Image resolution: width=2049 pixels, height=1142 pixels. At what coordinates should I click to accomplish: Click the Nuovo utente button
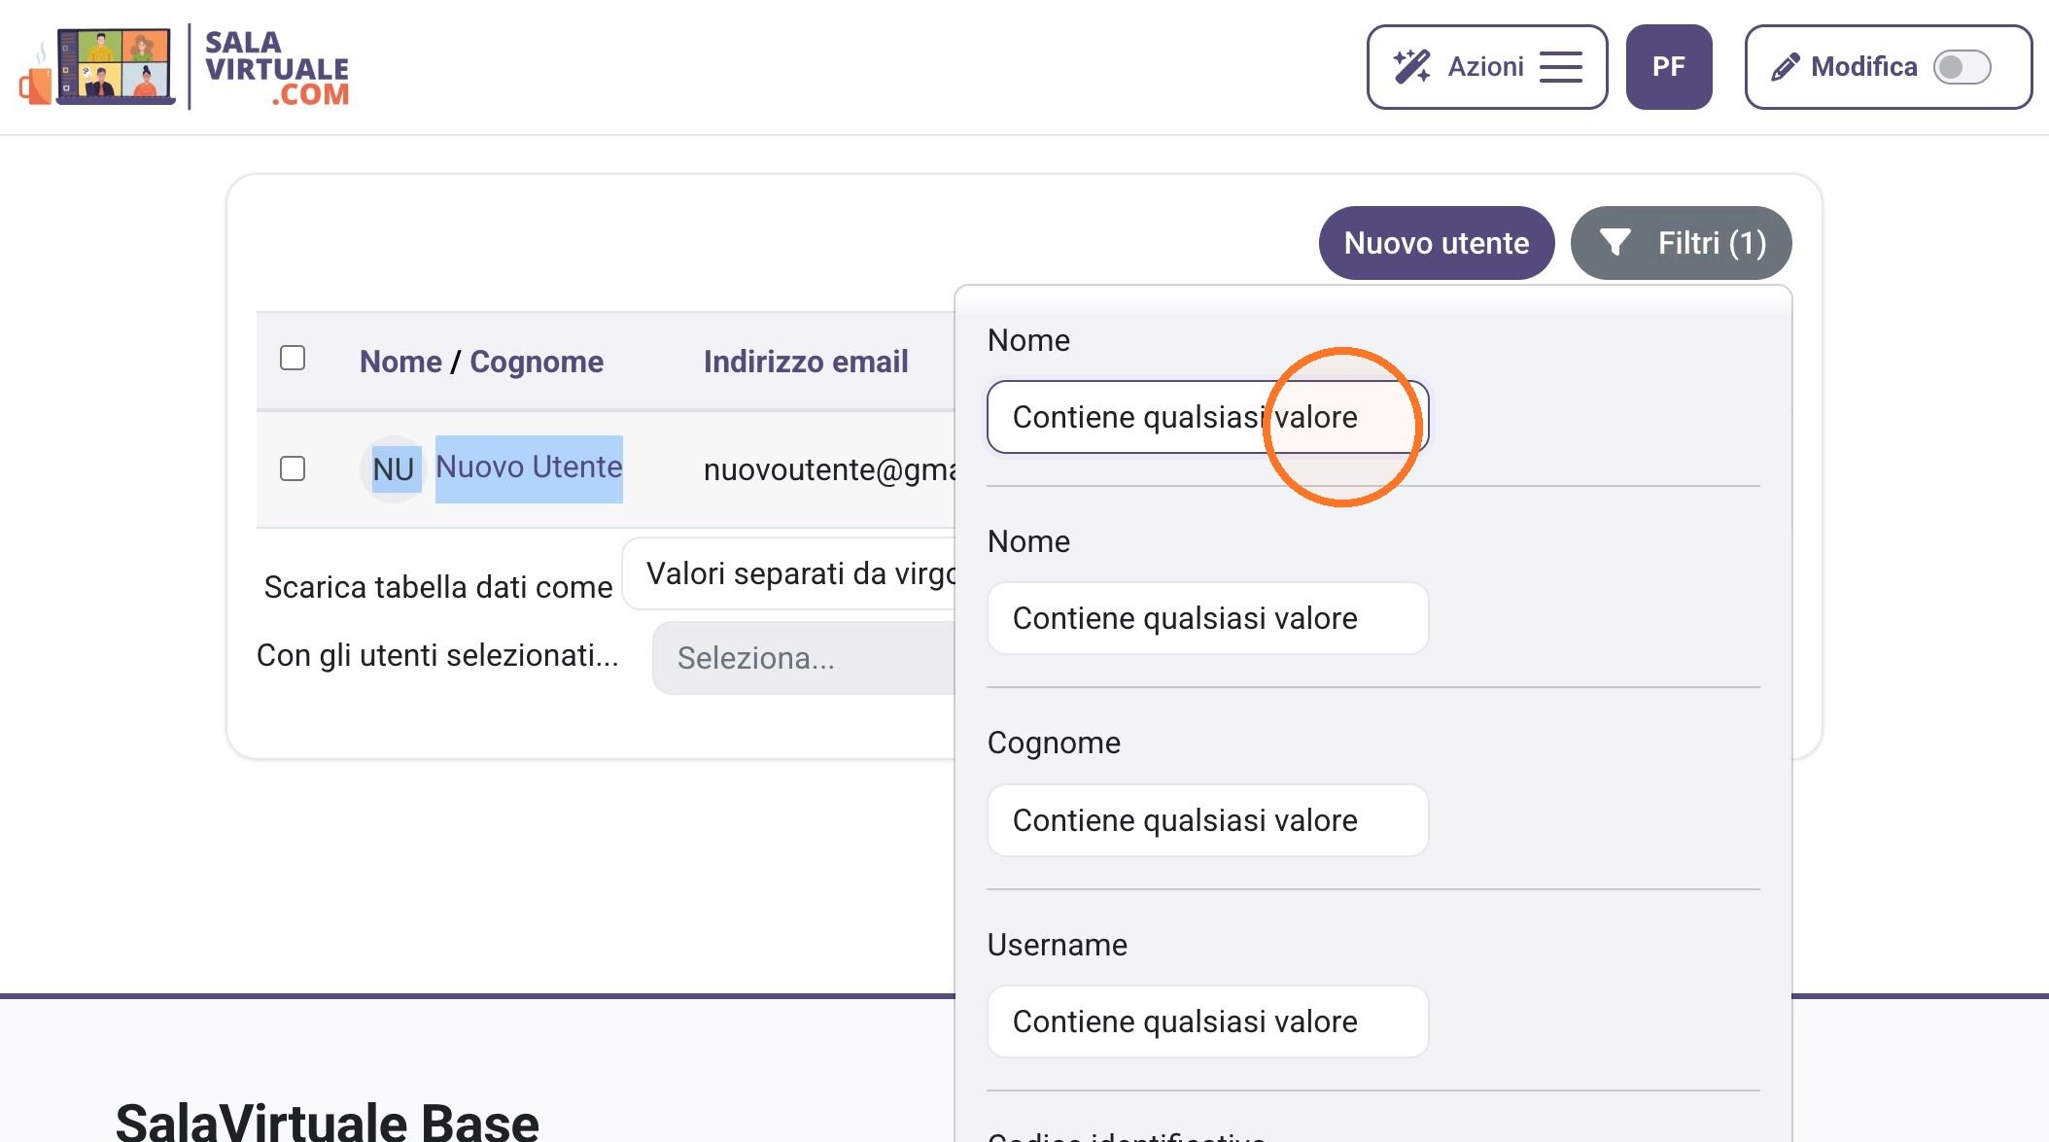(x=1437, y=243)
